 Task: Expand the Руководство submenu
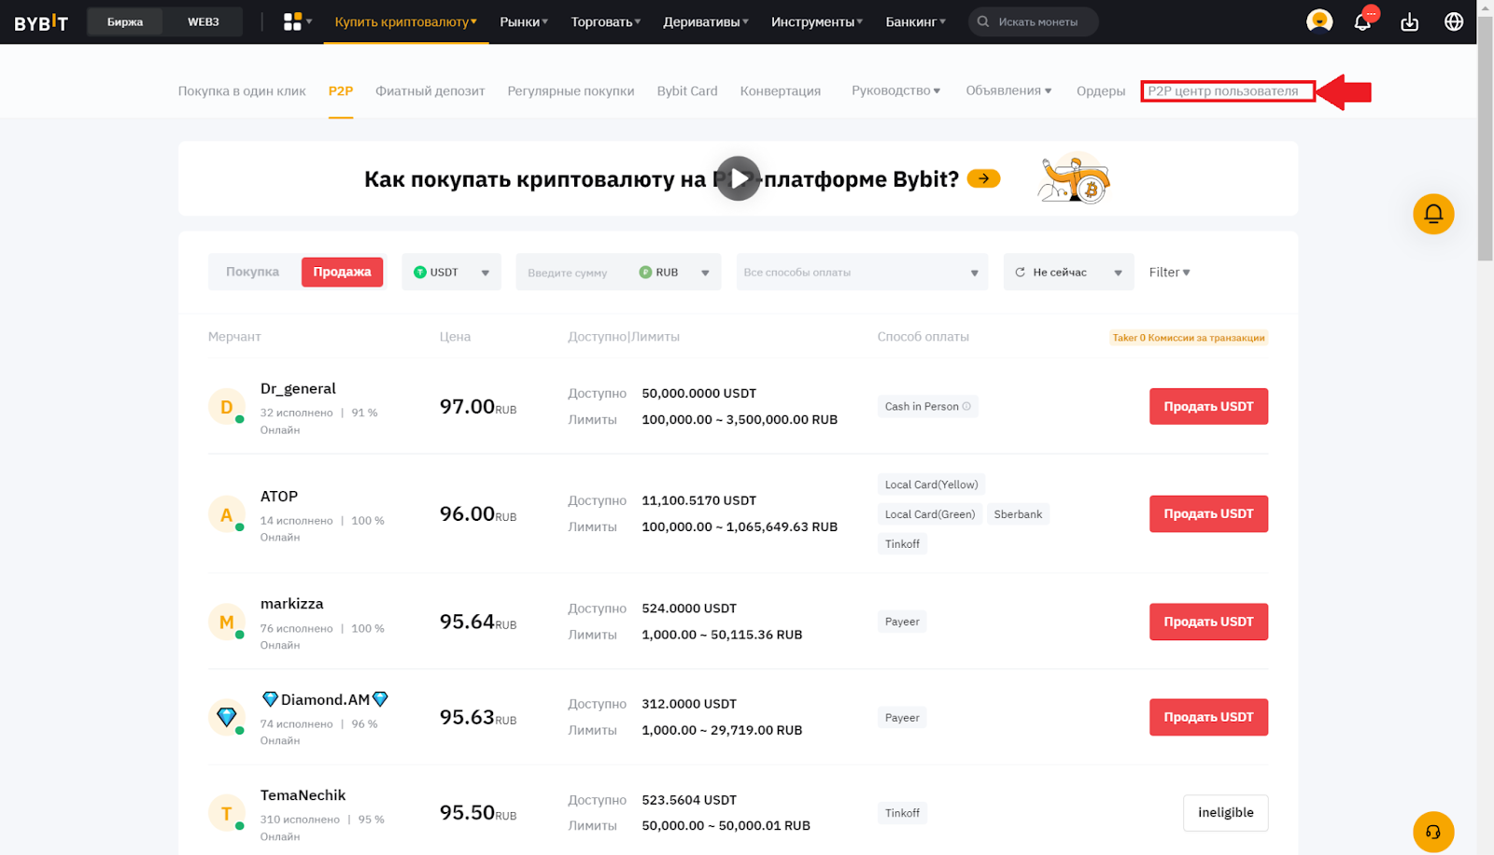click(x=895, y=91)
